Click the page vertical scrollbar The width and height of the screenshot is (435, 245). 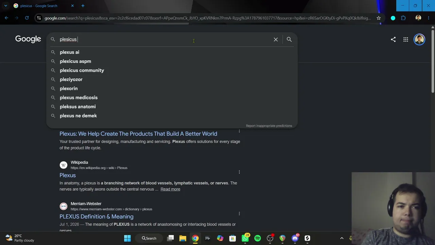click(x=433, y=61)
